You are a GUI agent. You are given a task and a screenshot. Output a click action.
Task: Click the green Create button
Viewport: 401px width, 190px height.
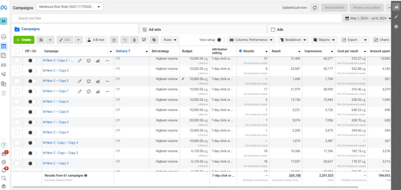(x=23, y=40)
